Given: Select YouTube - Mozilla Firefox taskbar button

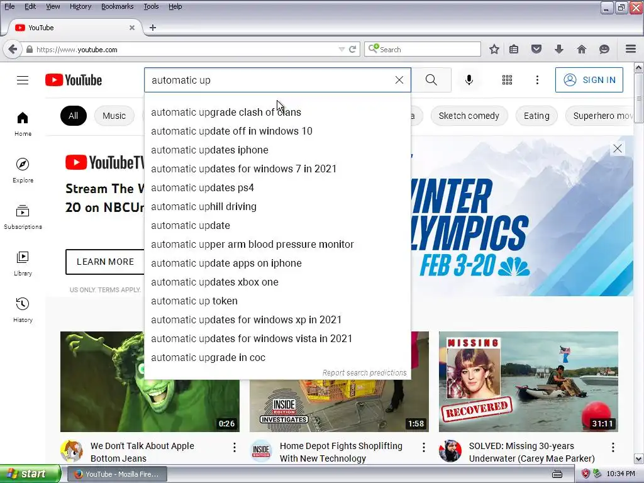Looking at the screenshot, I should pyautogui.click(x=116, y=474).
